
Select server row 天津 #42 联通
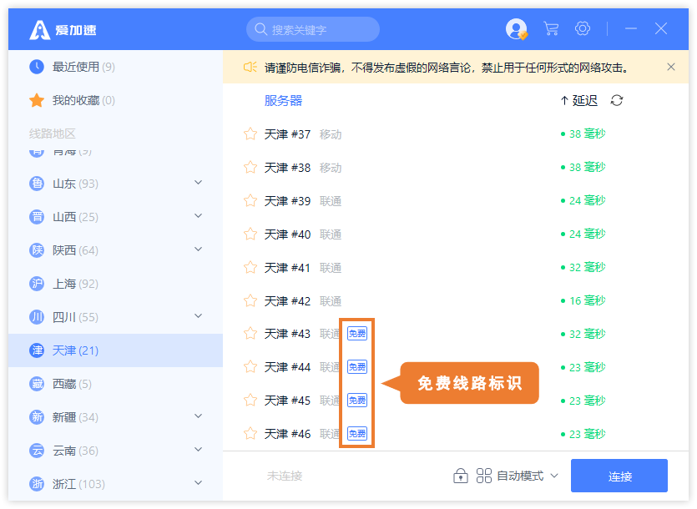coord(456,300)
